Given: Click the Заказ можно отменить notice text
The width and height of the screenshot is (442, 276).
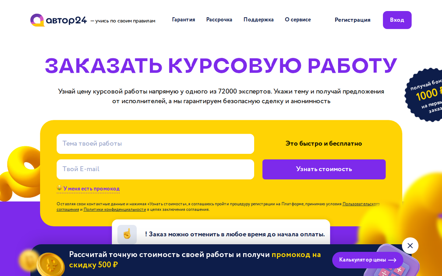Looking at the screenshot, I should [x=235, y=234].
